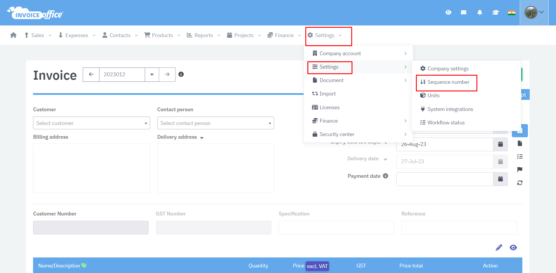Click Company account in the Settings menu

(340, 53)
